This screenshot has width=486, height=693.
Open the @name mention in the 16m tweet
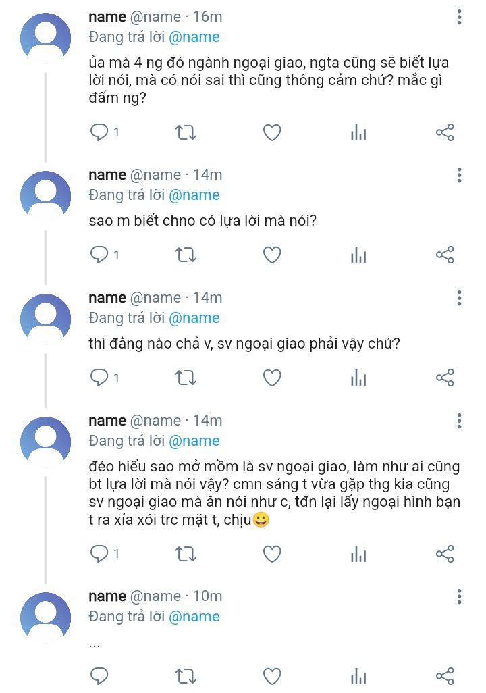point(194,37)
